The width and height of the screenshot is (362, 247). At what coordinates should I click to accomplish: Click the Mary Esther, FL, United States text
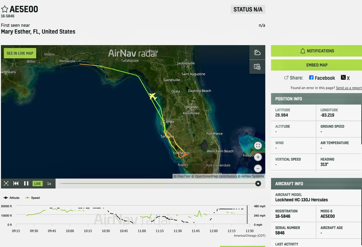pyautogui.click(x=38, y=32)
